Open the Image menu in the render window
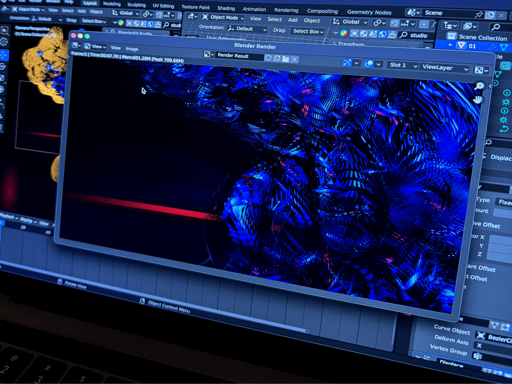Screen dimensions: 512x384 [132, 49]
